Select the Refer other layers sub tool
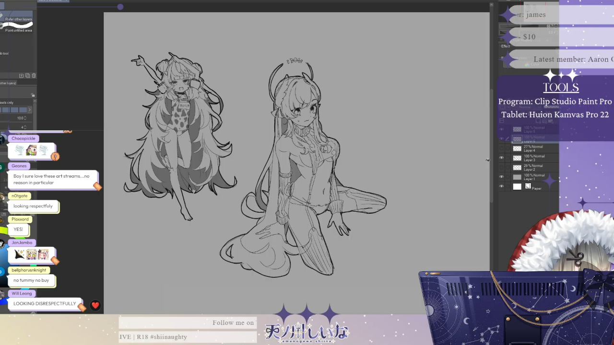614x345 pixels. [x=17, y=17]
